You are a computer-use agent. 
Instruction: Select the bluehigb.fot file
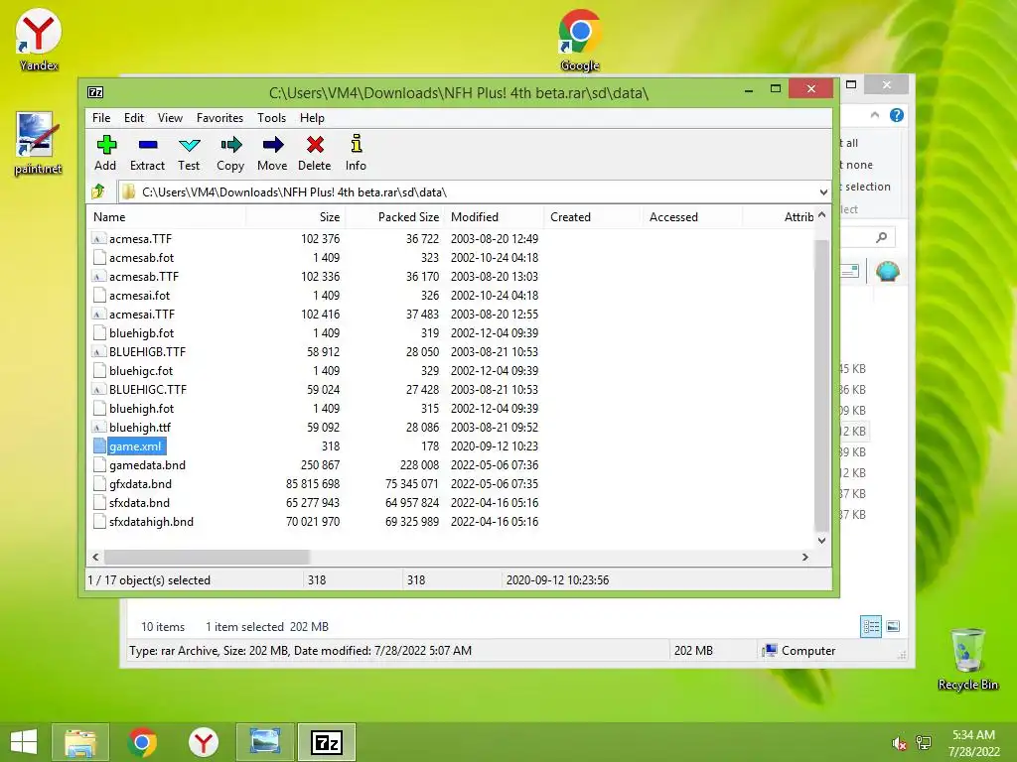tap(141, 333)
